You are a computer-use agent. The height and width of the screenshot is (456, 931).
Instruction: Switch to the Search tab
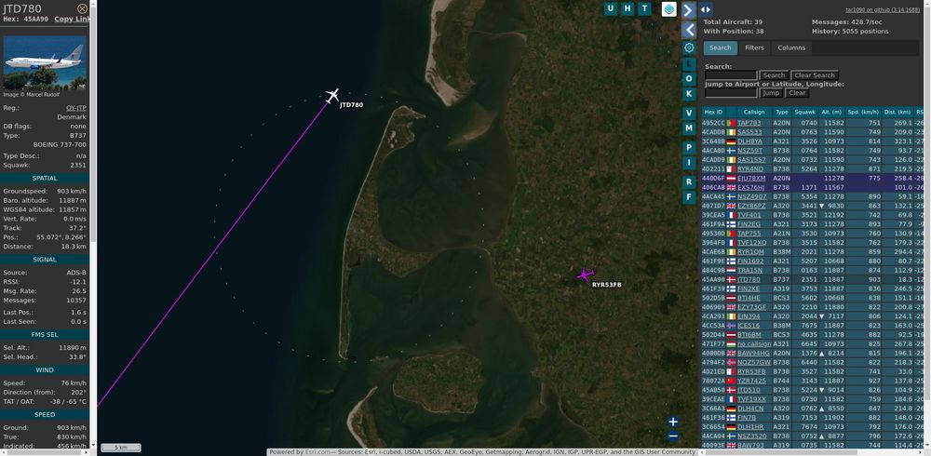click(721, 48)
